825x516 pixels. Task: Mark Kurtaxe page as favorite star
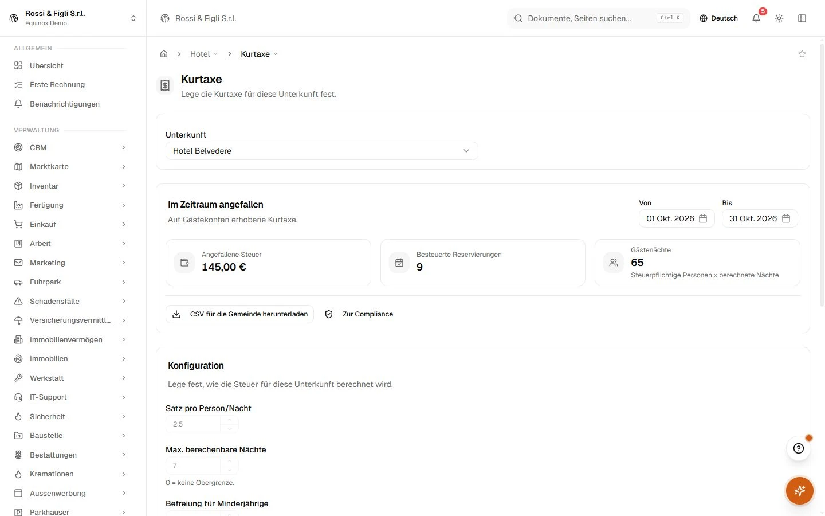tap(802, 54)
